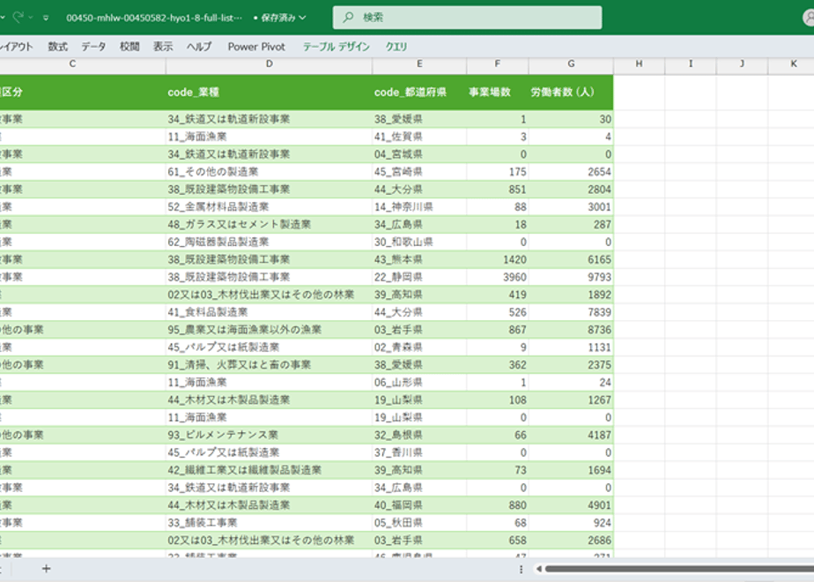Select the cell 06_山形県
814x582 pixels.
pos(419,383)
